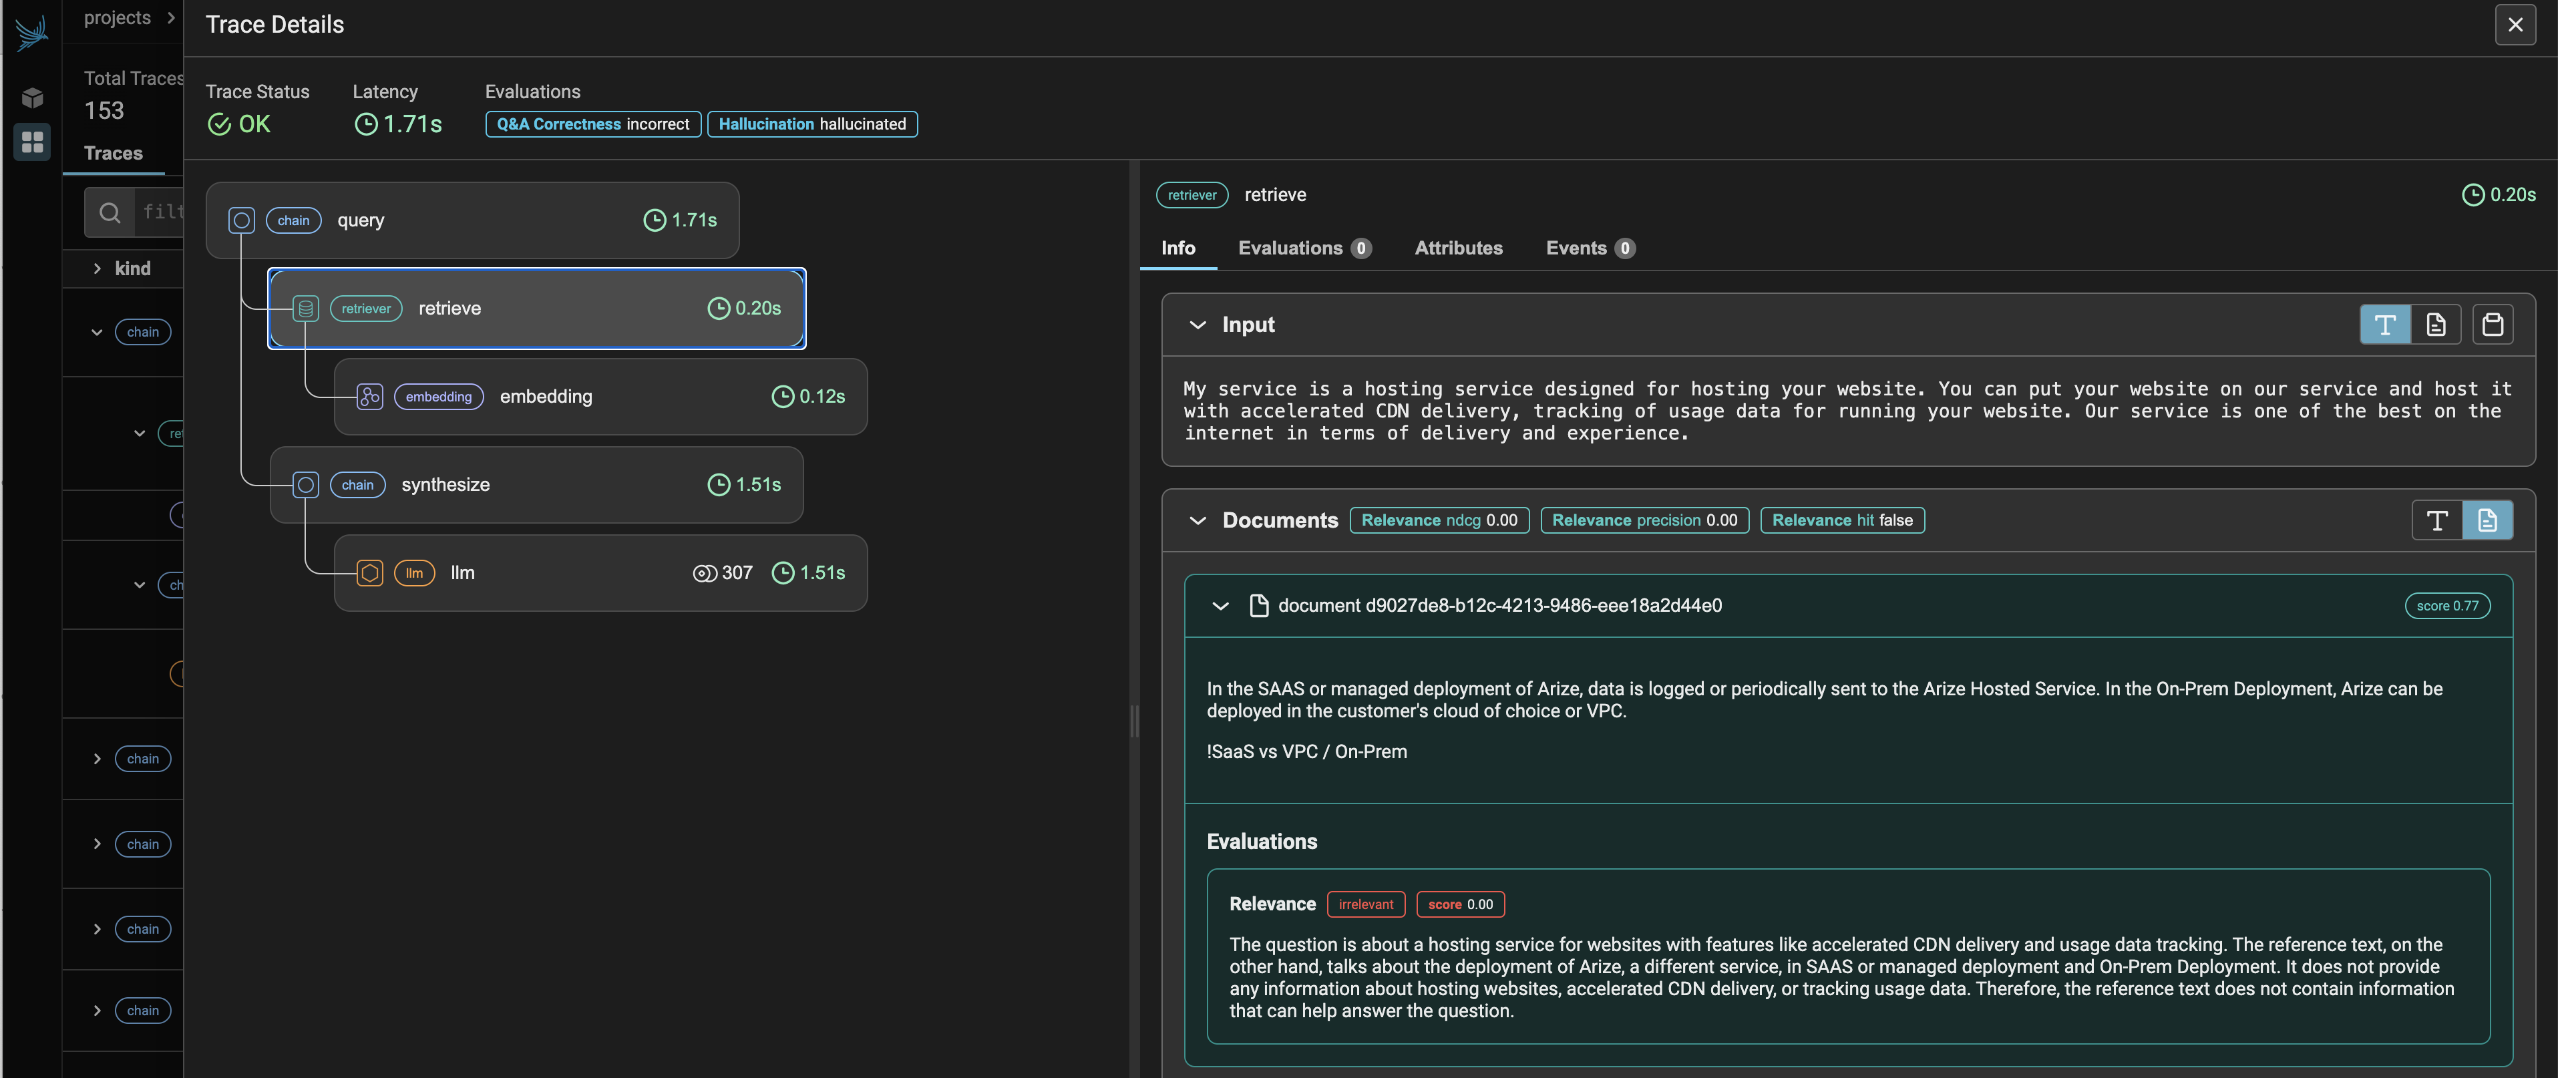Collapse the first chain row in the traces list
2558x1078 pixels.
tap(96, 333)
